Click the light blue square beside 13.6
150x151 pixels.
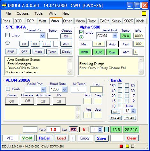click(x=107, y=130)
